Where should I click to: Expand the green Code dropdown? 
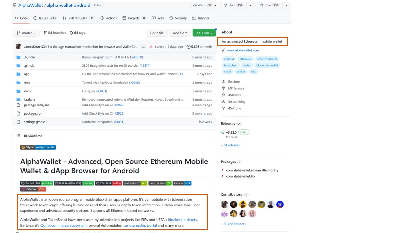(204, 33)
